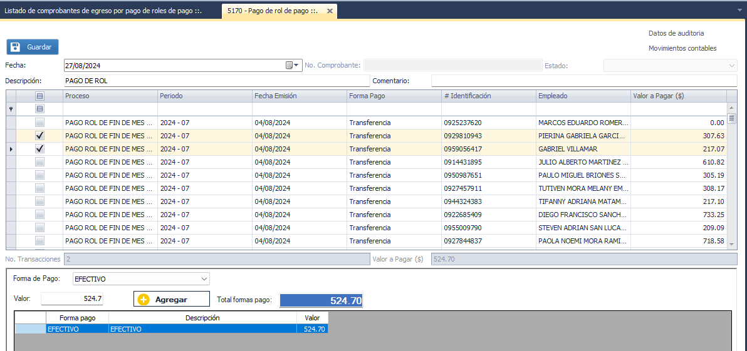Close the 5170 Pago de rol tab
747x351 pixels.
[x=329, y=11]
